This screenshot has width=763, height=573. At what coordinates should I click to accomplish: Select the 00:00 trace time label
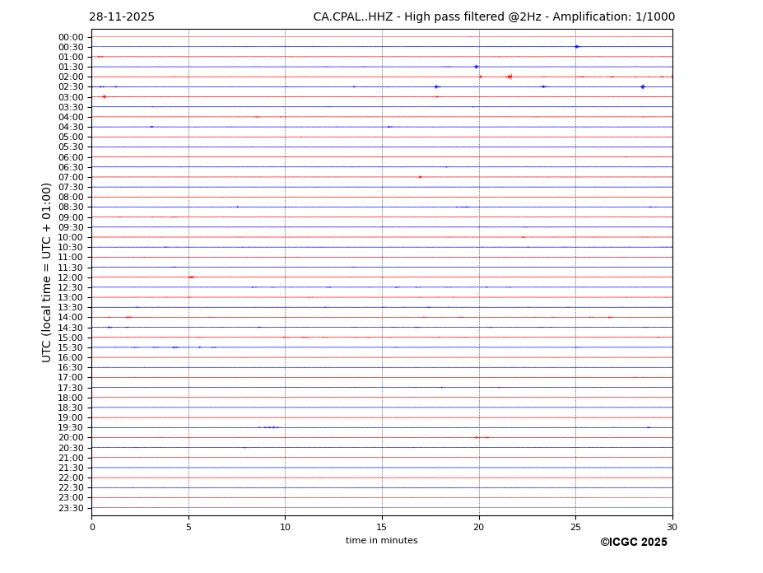71,37
